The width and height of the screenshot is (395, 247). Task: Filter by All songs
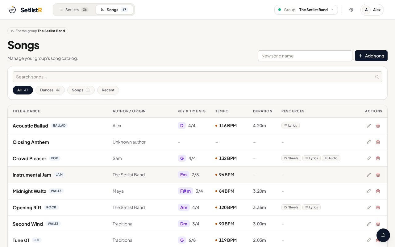(23, 90)
